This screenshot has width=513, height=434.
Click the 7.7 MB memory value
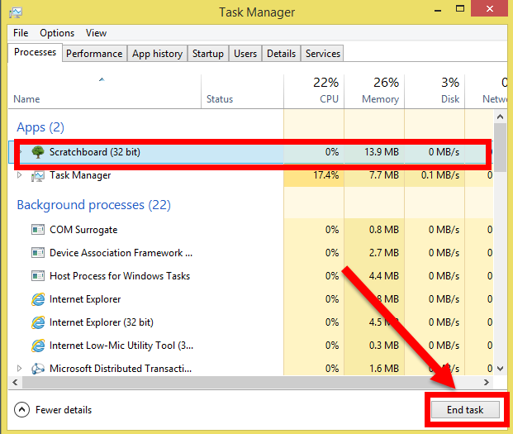tap(384, 175)
